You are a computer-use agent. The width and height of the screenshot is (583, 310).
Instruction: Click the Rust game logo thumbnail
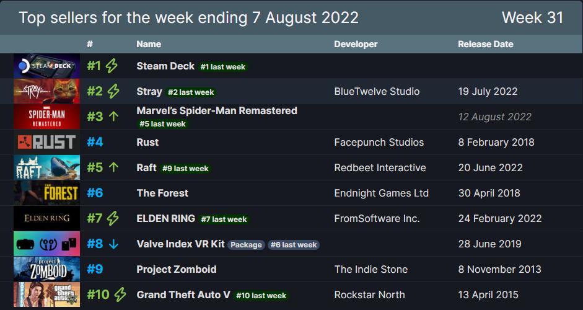coord(46,142)
